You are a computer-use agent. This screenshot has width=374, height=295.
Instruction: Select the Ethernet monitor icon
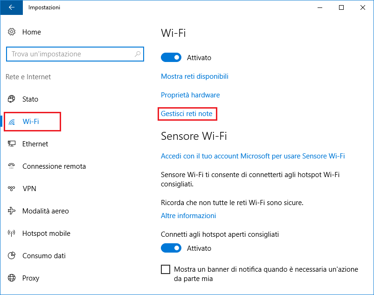[11, 144]
